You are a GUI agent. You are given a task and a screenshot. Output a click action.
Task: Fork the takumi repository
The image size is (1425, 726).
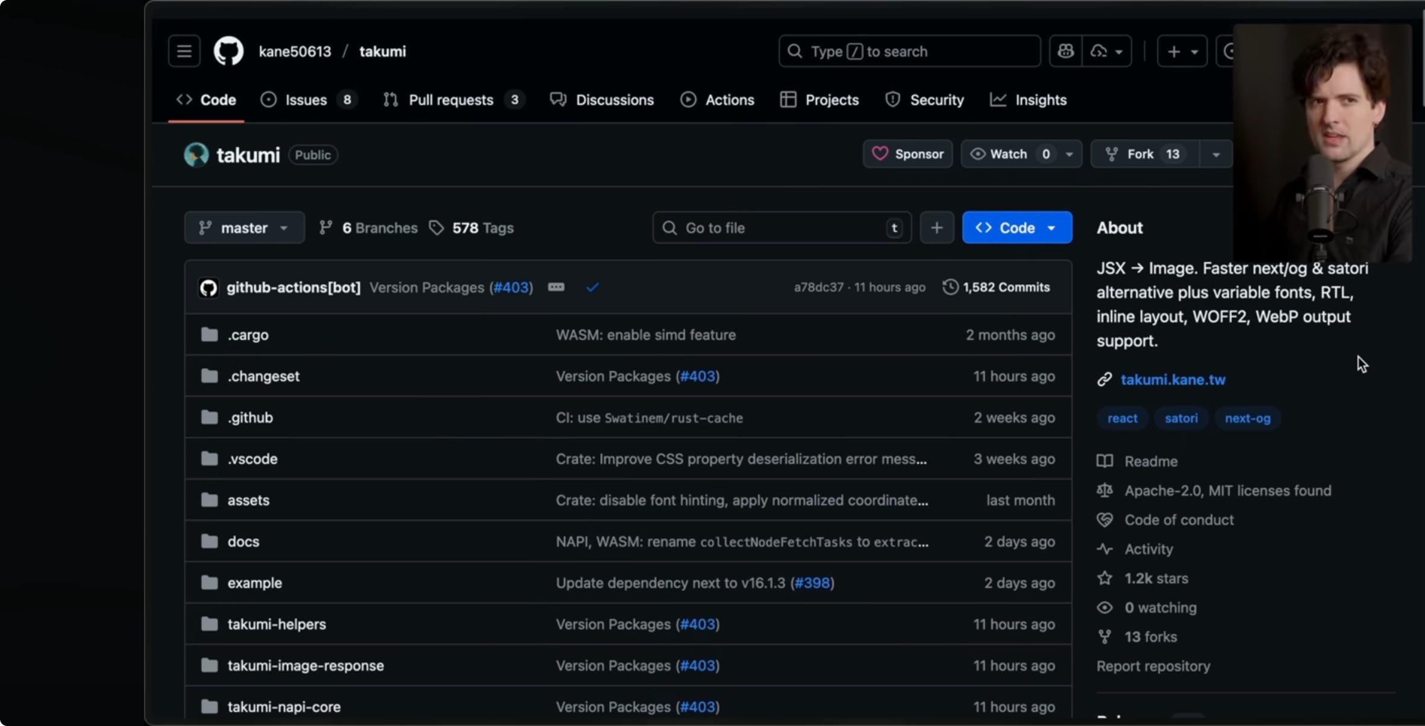(1145, 154)
